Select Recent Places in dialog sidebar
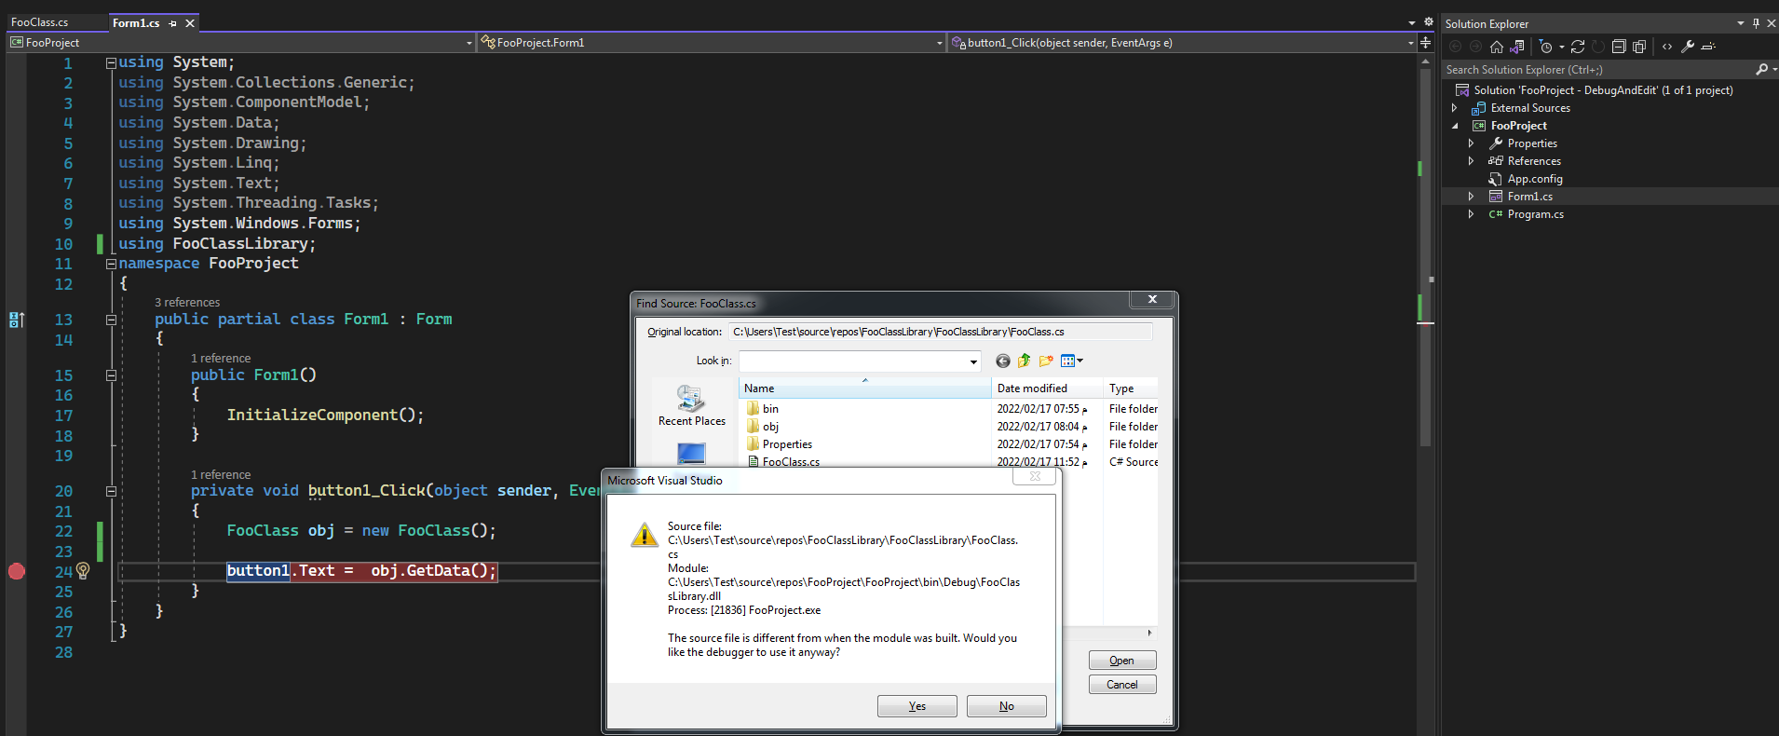 click(x=691, y=406)
